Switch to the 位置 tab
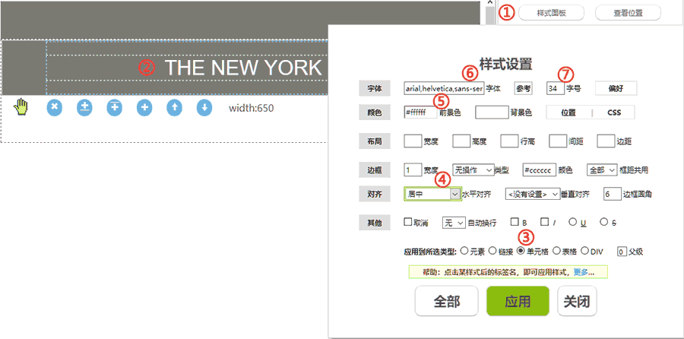The height and width of the screenshot is (339, 684). point(568,112)
